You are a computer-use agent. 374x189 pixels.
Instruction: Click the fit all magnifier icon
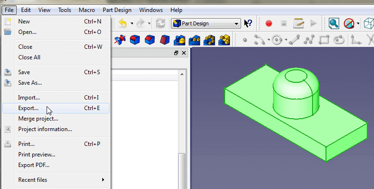pos(334,23)
